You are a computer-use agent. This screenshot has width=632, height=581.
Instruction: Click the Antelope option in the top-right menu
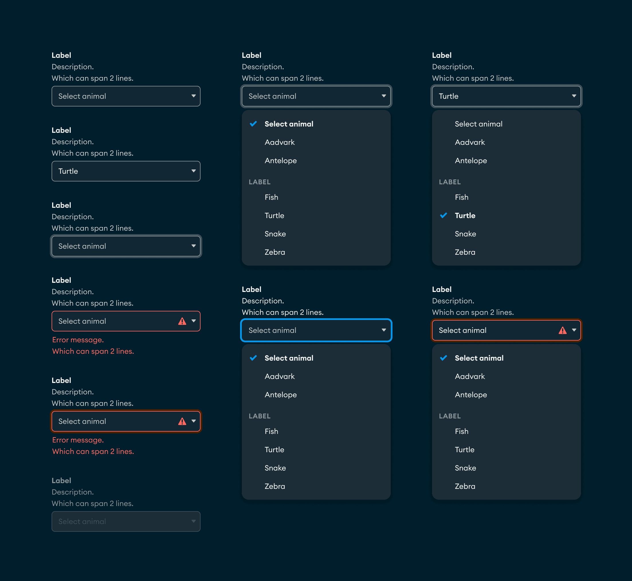(470, 160)
